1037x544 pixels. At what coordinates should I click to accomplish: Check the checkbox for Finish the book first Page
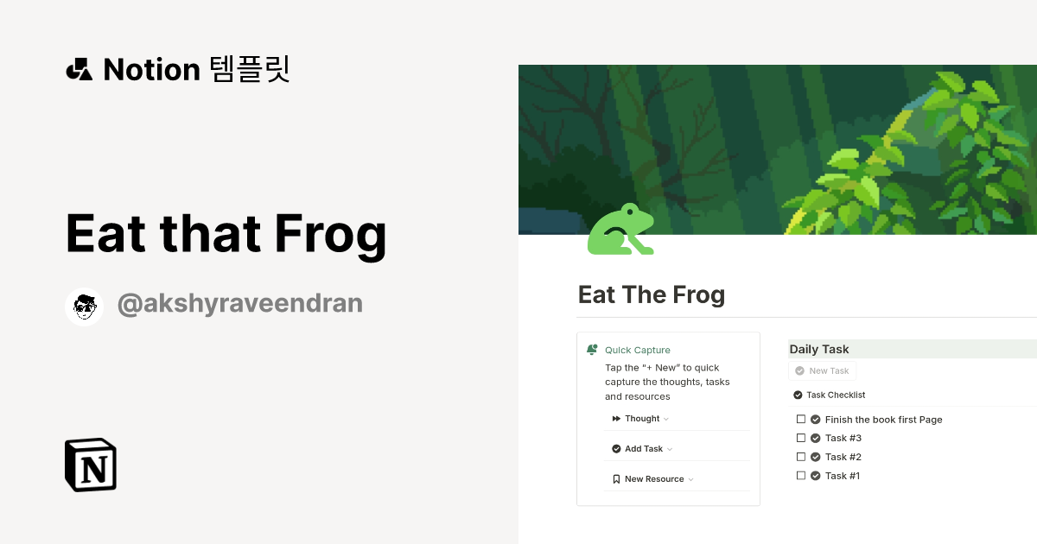pyautogui.click(x=801, y=418)
